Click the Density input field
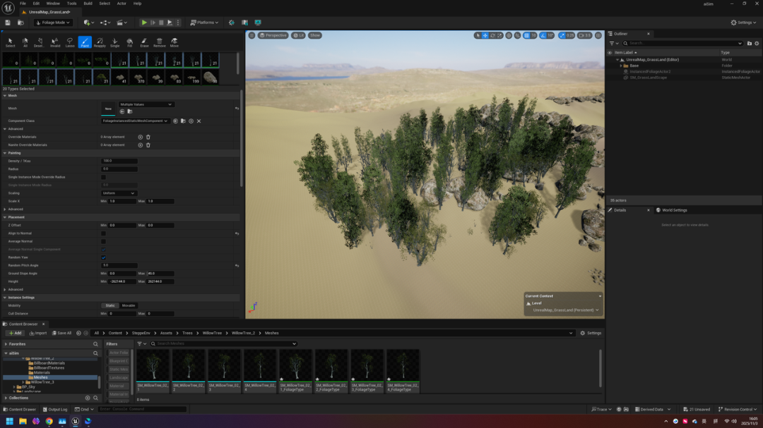 pos(119,161)
